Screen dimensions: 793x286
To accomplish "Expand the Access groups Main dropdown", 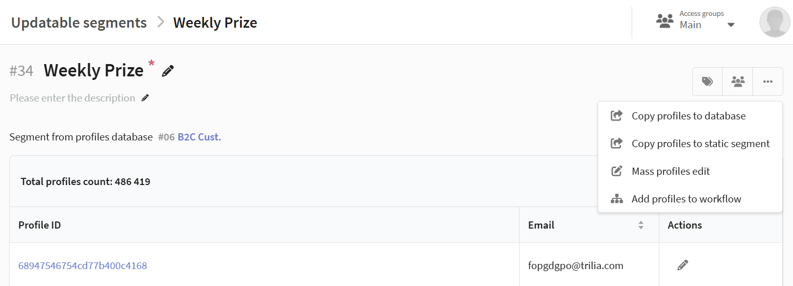I will [731, 25].
